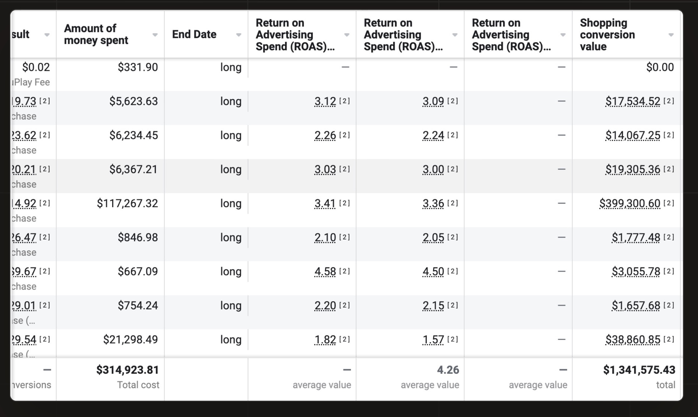Open the underlined 4.58 ROAS value
Screen dimensions: 698x417
325,272
